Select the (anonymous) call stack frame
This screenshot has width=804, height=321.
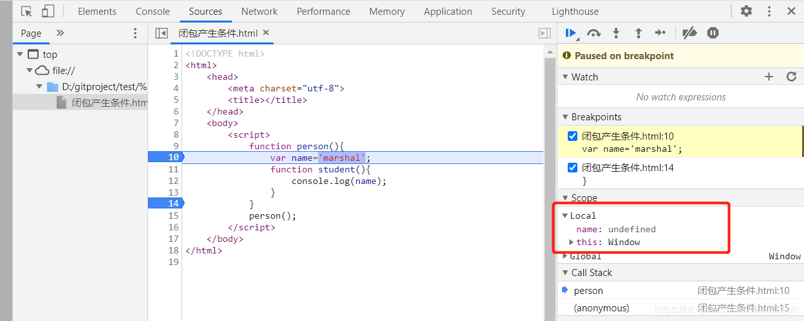pyautogui.click(x=680, y=308)
